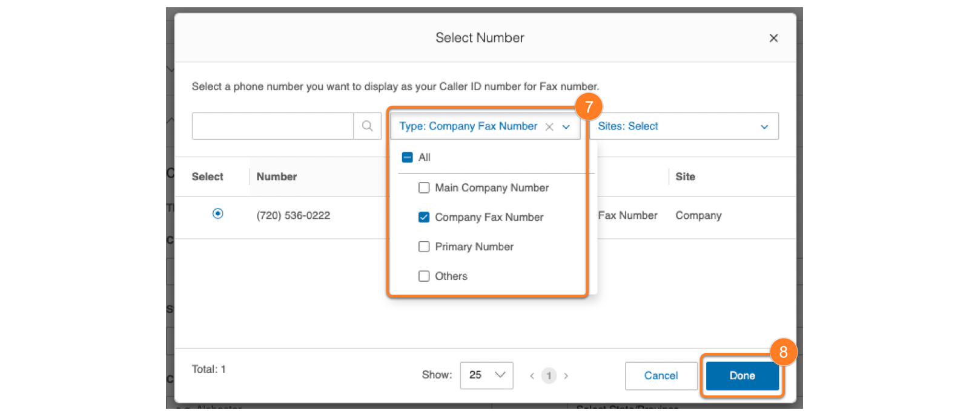Open the Show 25 rows dropdown

(486, 375)
